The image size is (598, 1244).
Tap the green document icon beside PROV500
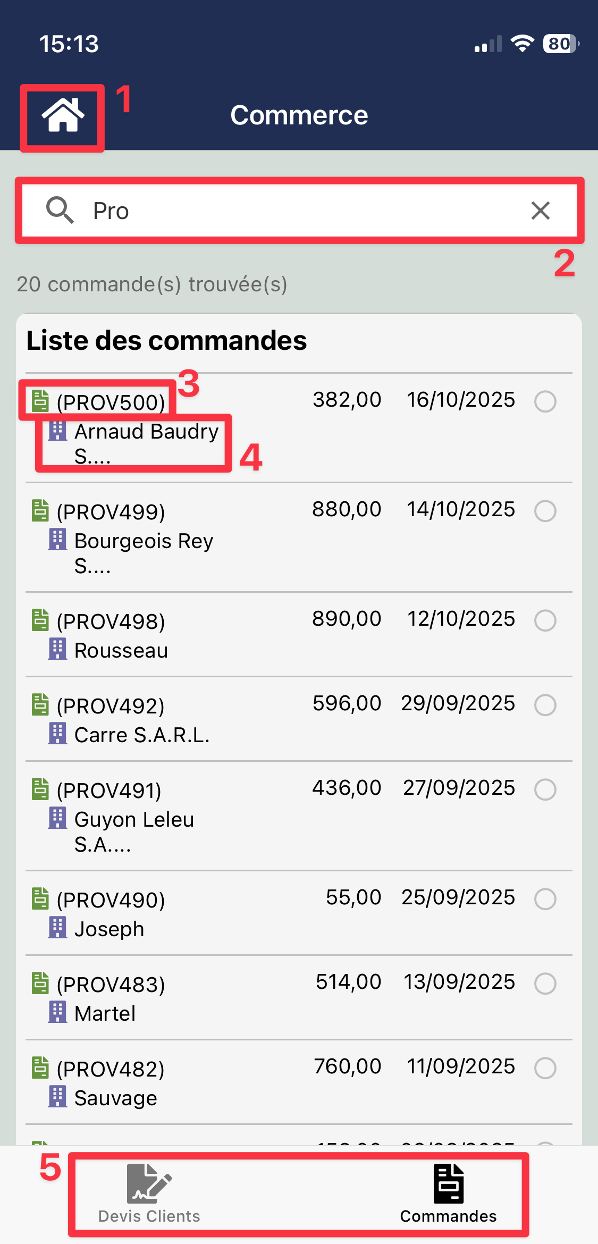point(40,401)
